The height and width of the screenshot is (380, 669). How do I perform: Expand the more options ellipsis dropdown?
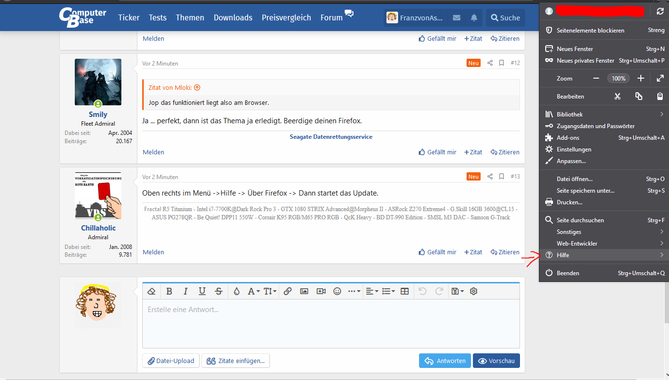click(x=354, y=291)
